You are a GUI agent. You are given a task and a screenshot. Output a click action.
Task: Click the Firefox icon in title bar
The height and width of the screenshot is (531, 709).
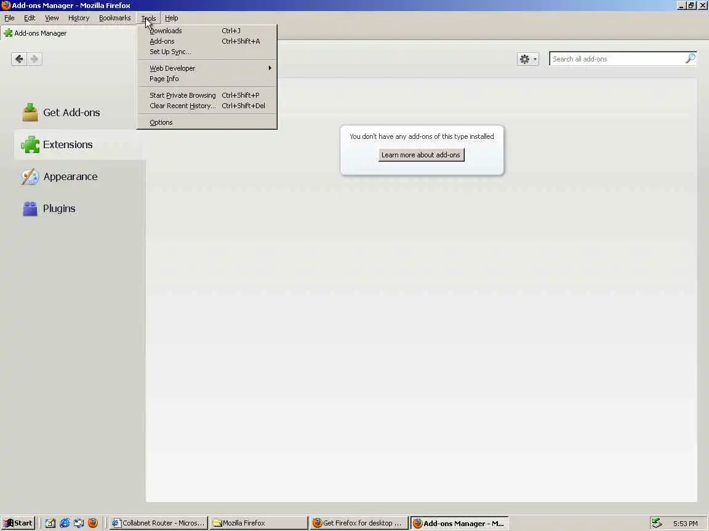pyautogui.click(x=6, y=6)
